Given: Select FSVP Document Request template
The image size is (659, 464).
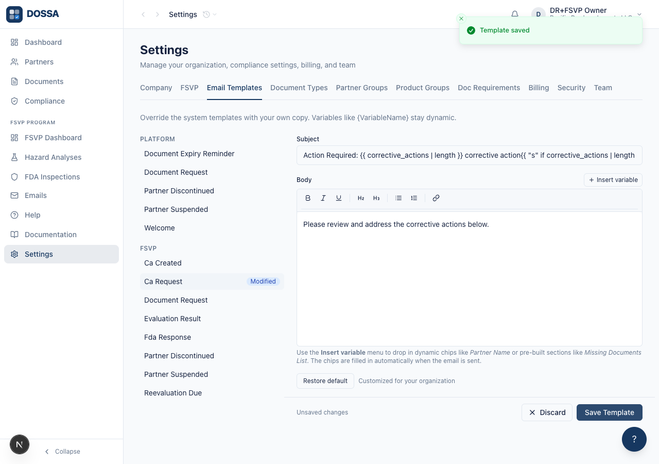Looking at the screenshot, I should point(212,300).
